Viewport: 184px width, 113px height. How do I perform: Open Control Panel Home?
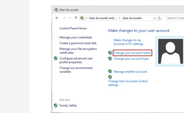(73, 28)
